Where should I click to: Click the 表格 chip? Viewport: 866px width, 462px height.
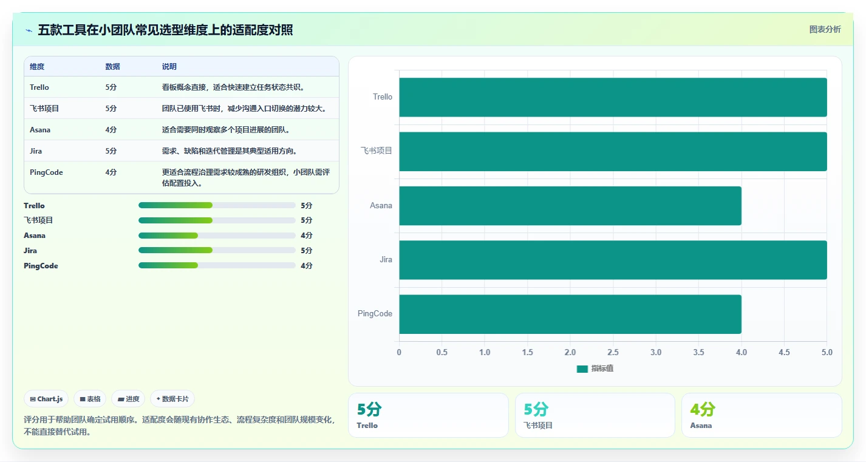pos(90,399)
